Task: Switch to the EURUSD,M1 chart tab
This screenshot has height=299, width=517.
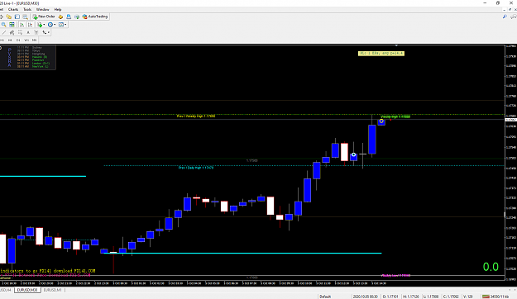Action: [x=52, y=290]
